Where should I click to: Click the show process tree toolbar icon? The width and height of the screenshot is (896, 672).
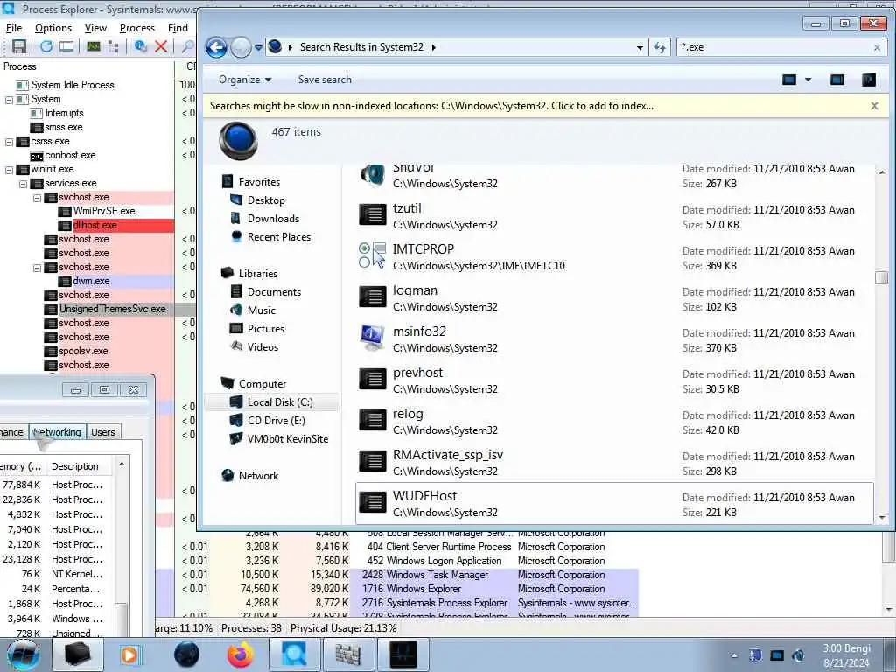(113, 46)
